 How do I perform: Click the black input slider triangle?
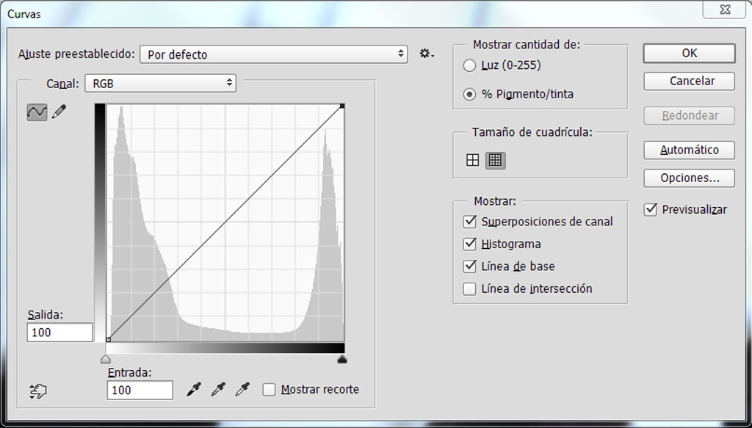tap(342, 359)
